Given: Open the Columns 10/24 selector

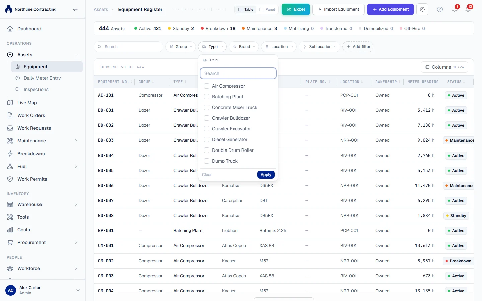Looking at the screenshot, I should coord(445,67).
